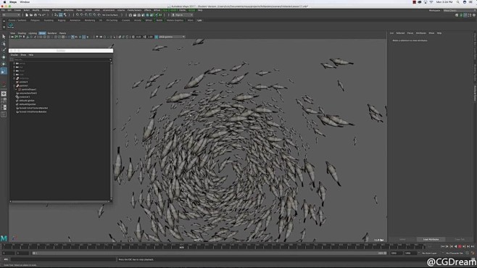Step back one frame

coord(447,247)
